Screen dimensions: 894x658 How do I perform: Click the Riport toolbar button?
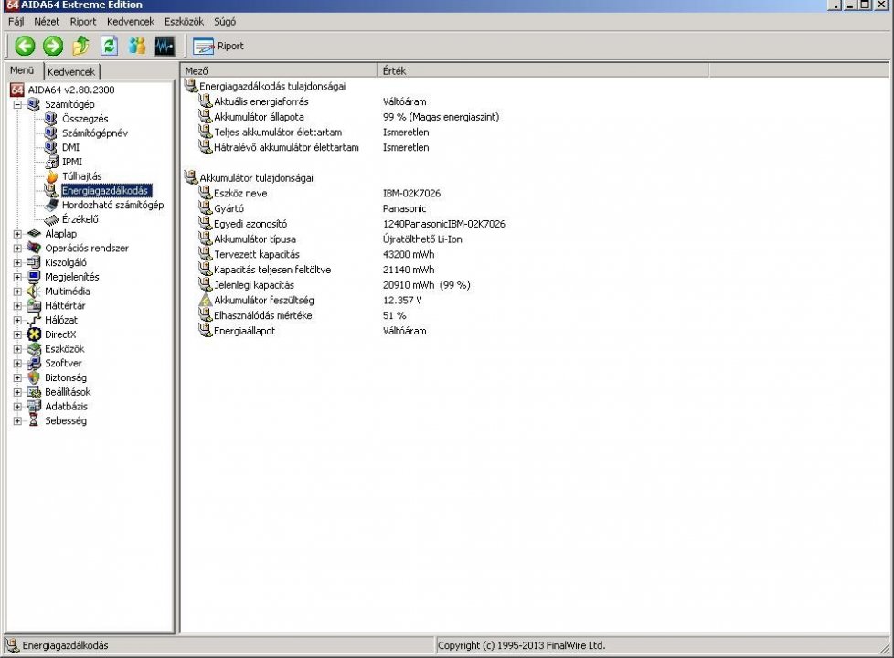pos(218,47)
